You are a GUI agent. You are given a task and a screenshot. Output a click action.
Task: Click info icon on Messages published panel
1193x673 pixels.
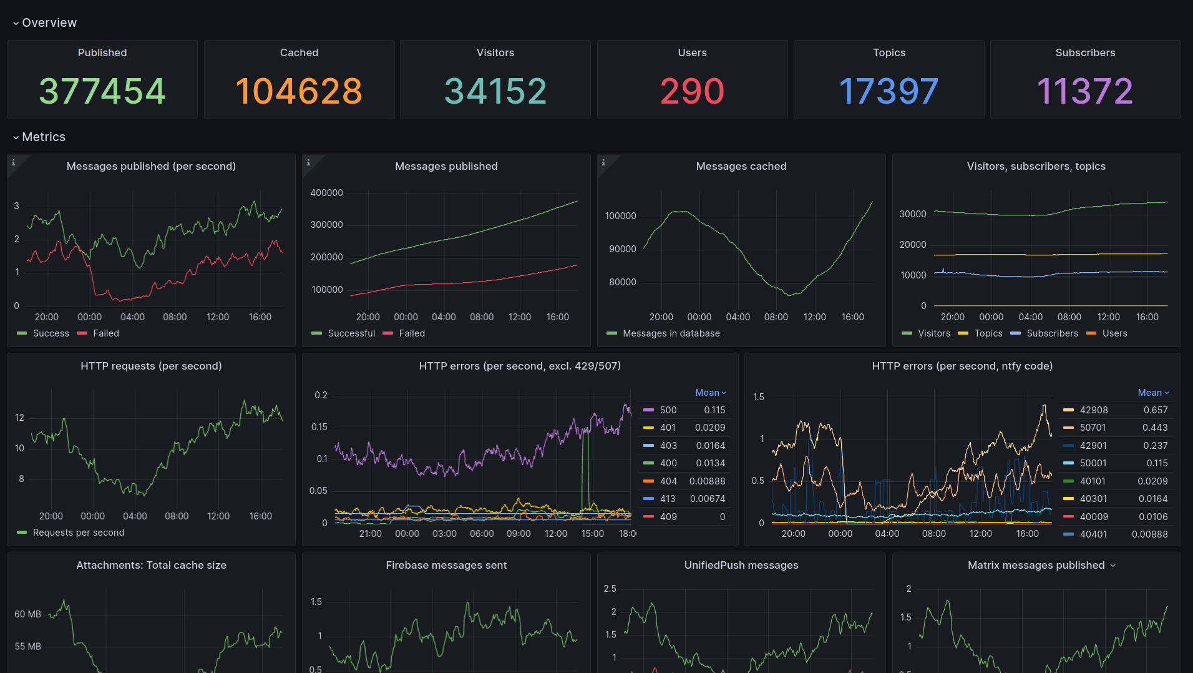point(308,162)
